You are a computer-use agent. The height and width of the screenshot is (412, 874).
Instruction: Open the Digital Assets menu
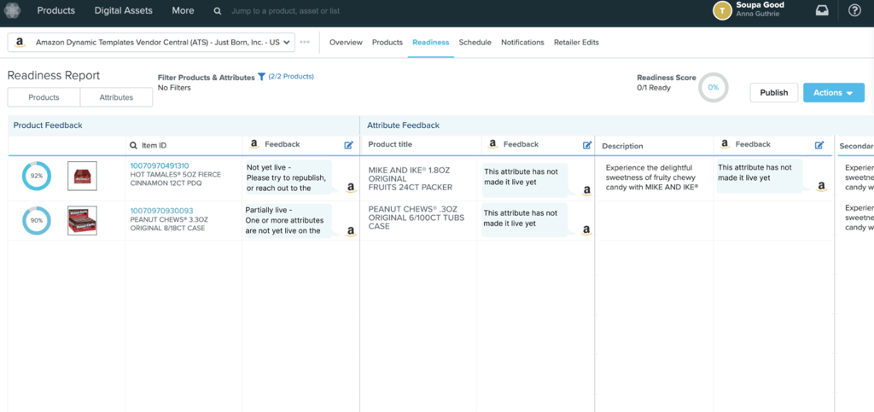(x=124, y=11)
